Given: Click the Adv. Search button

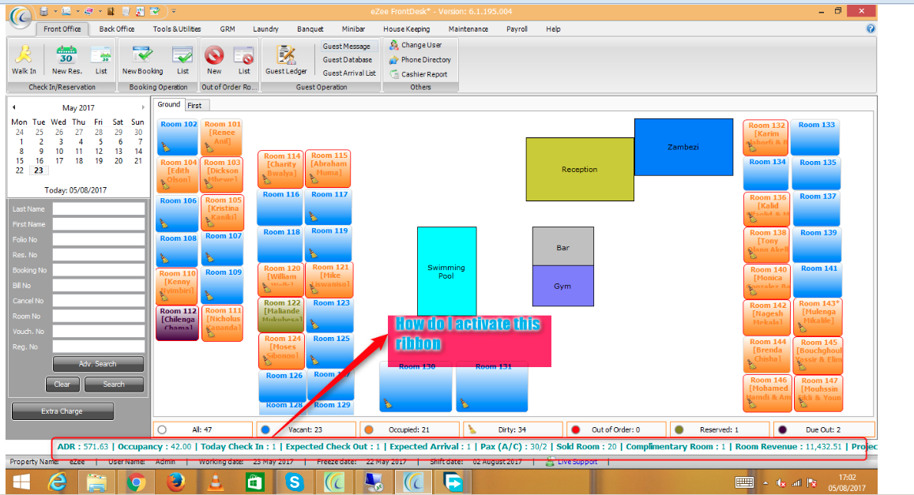Looking at the screenshot, I should click(98, 364).
